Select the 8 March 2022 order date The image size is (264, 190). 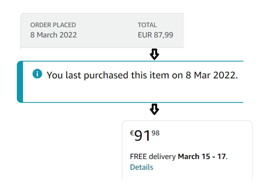tap(54, 35)
